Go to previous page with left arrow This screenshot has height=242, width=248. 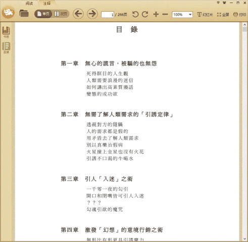78,14
